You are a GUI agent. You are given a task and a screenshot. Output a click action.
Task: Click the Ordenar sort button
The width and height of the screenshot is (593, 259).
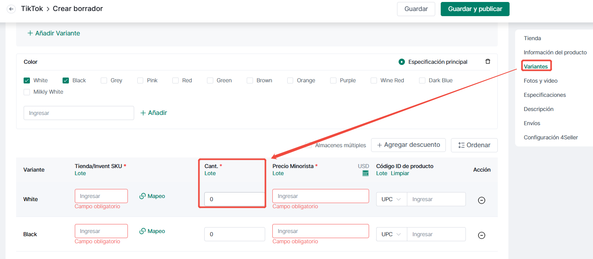[474, 145]
